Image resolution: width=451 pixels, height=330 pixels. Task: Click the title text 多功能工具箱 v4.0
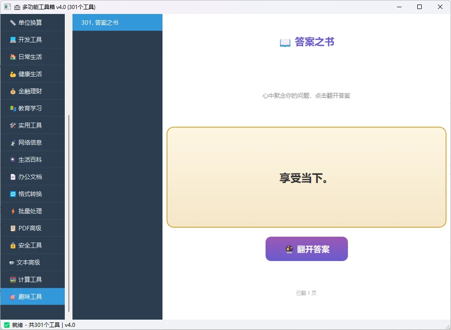point(44,7)
